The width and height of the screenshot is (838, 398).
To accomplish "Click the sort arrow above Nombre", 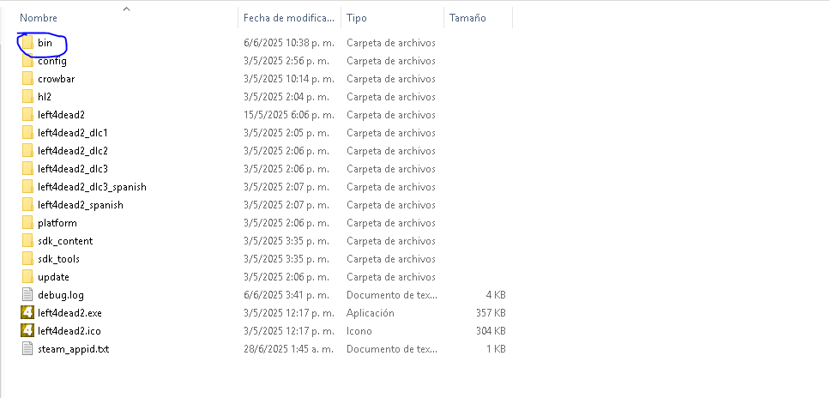I will [x=126, y=9].
